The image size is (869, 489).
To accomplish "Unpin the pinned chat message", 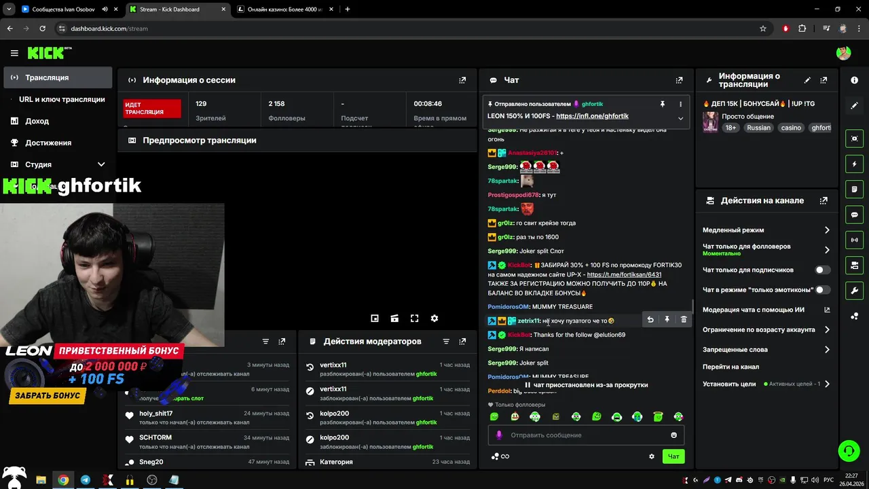I will (x=662, y=104).
